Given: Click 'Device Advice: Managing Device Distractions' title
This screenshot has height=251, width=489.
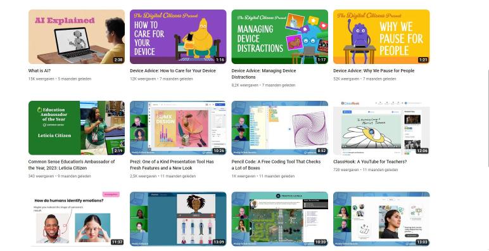Looking at the screenshot, I should [264, 74].
